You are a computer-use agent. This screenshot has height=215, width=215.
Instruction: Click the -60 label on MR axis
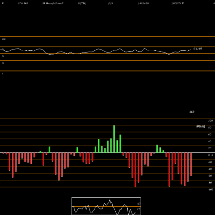click(210, 176)
